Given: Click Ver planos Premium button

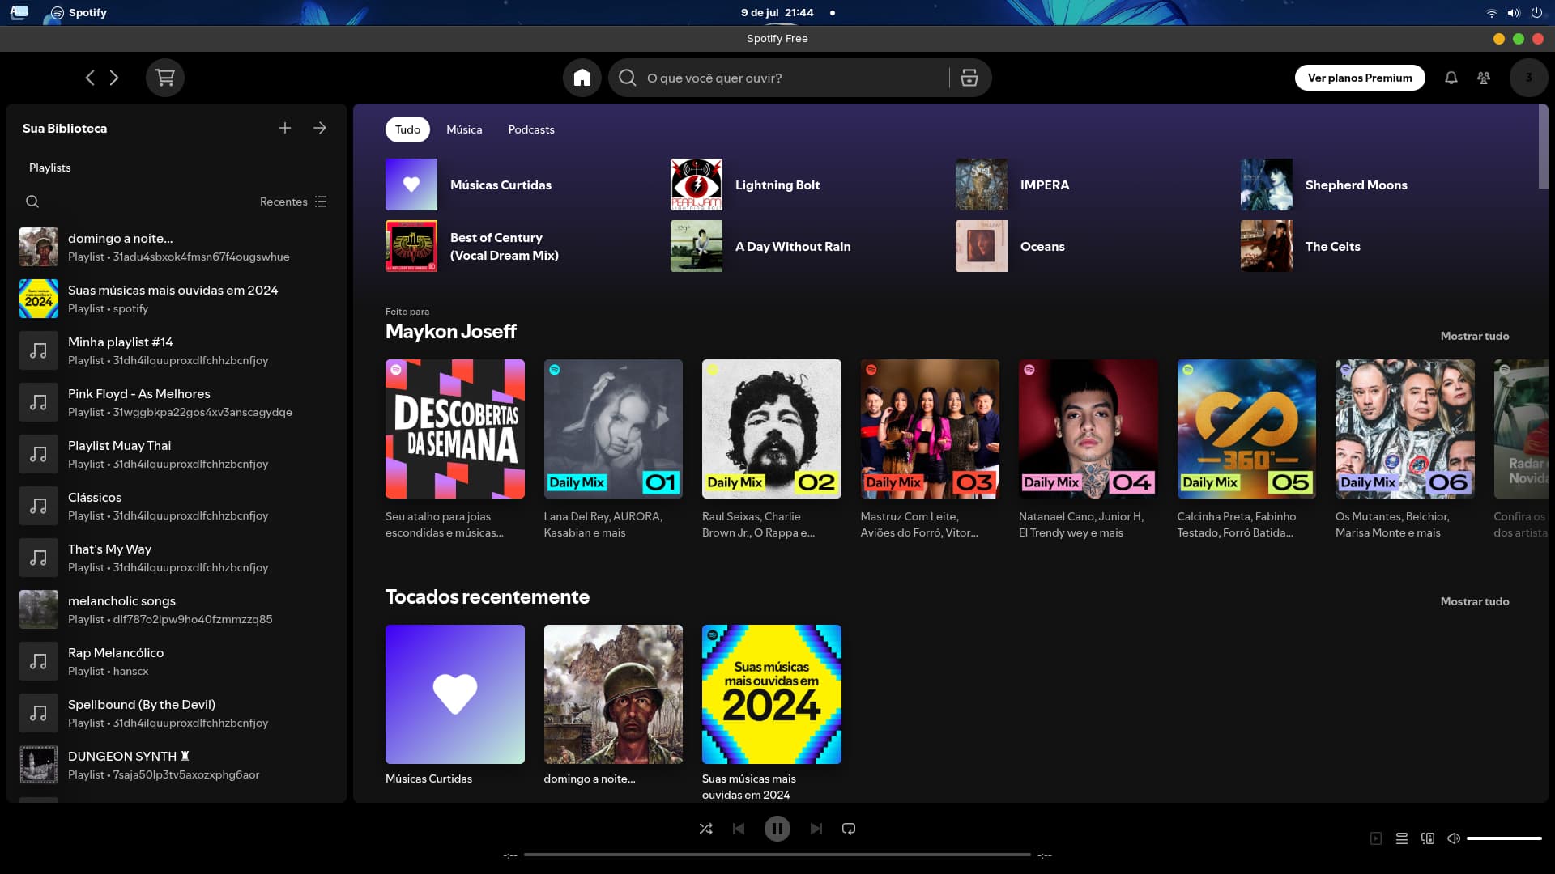Looking at the screenshot, I should (x=1360, y=78).
